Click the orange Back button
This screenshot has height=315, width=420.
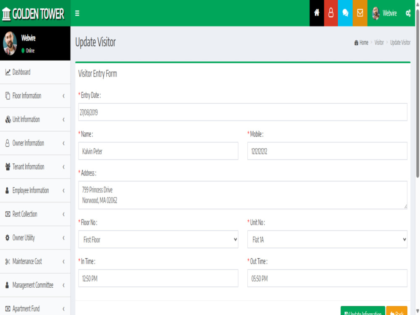coord(397,312)
